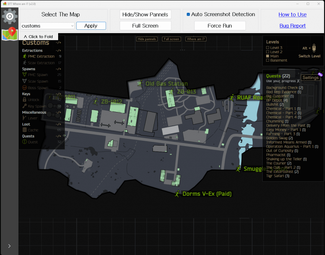
Task: Toggle the Key Spawn key icon
Action: click(24, 106)
